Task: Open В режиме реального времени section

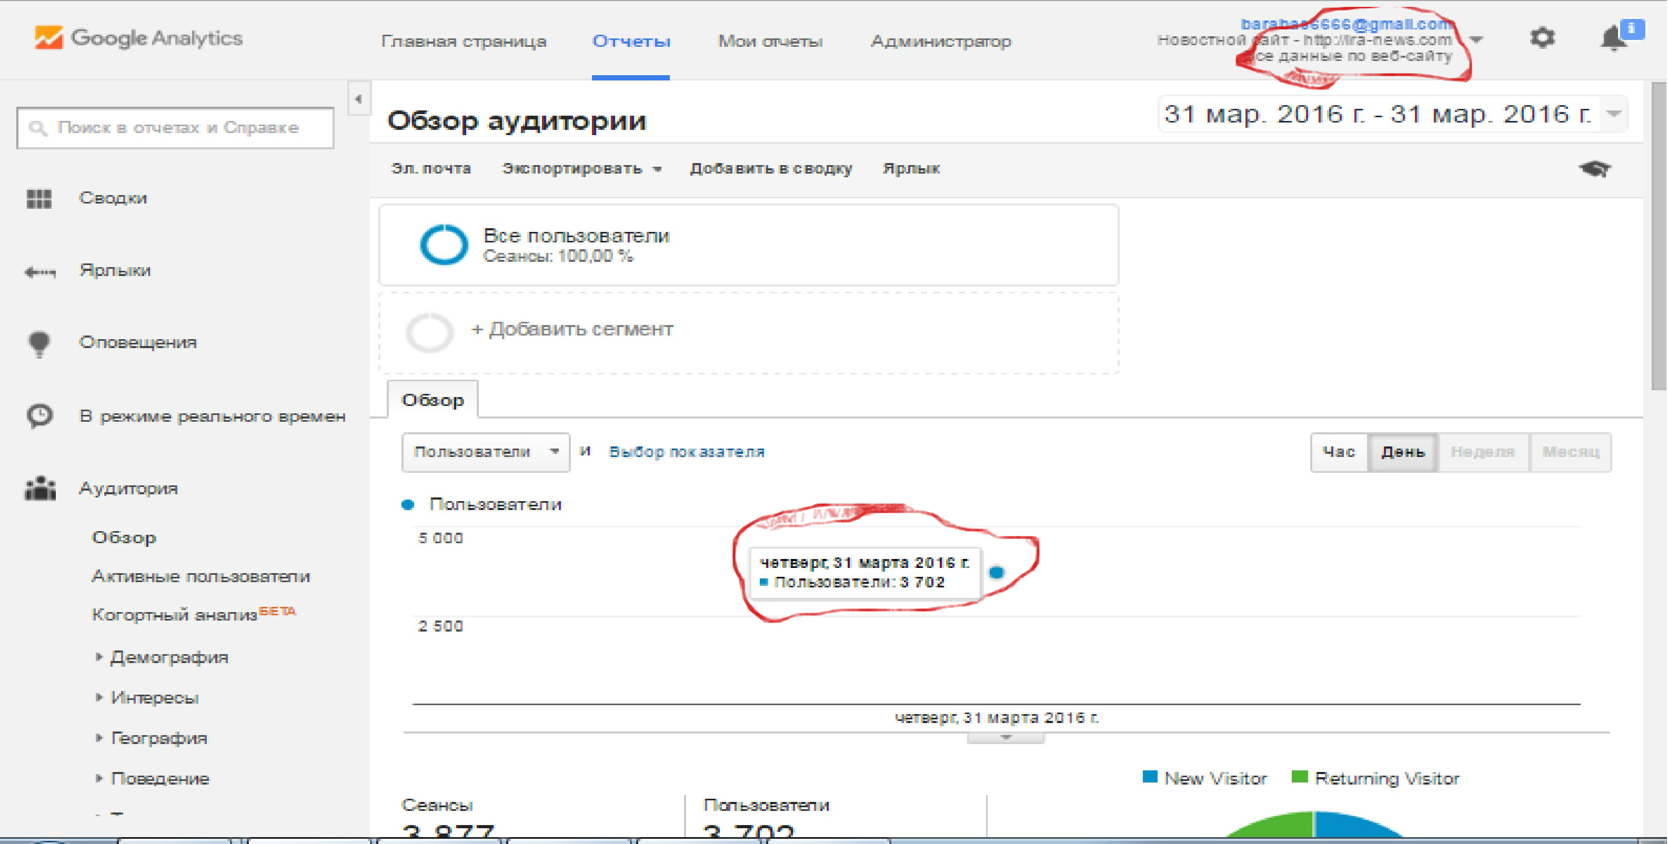Action: pyautogui.click(x=213, y=416)
